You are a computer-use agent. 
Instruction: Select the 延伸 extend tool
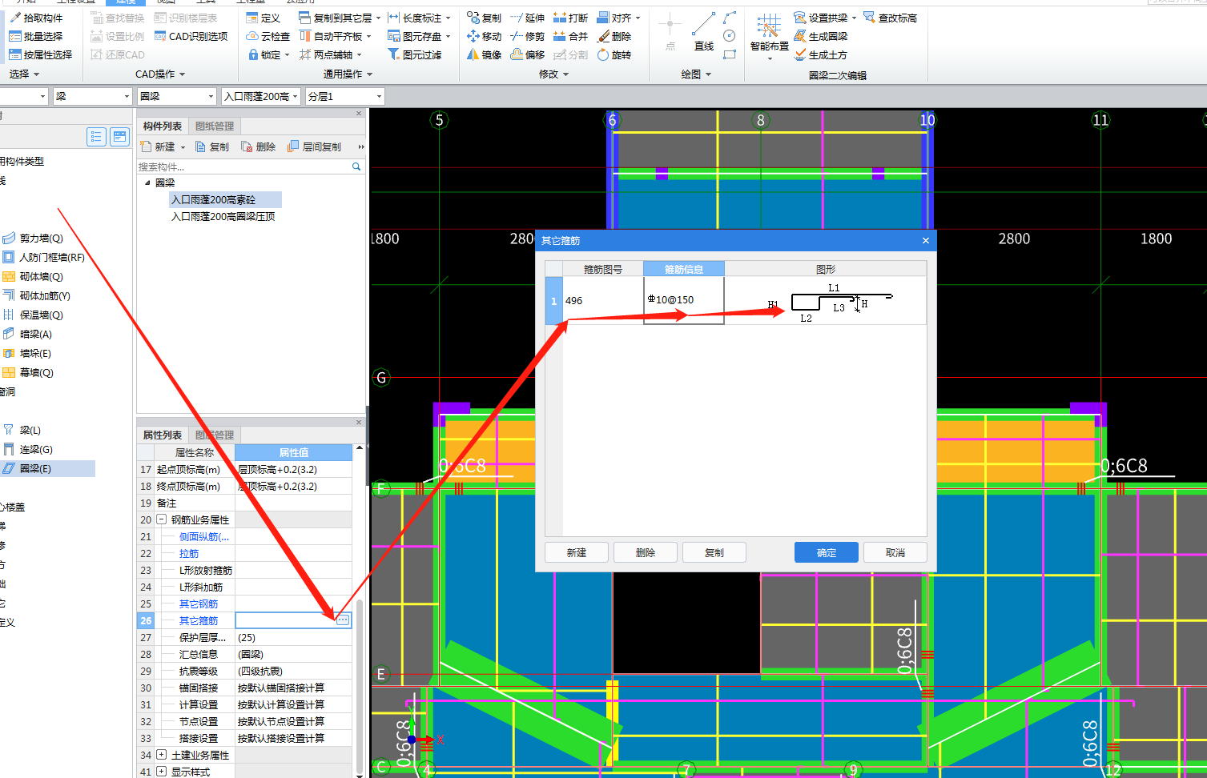pos(528,18)
